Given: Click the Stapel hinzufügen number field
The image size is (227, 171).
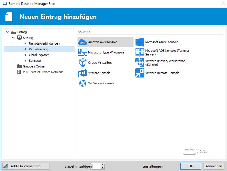Looking at the screenshot, I should point(96,166).
